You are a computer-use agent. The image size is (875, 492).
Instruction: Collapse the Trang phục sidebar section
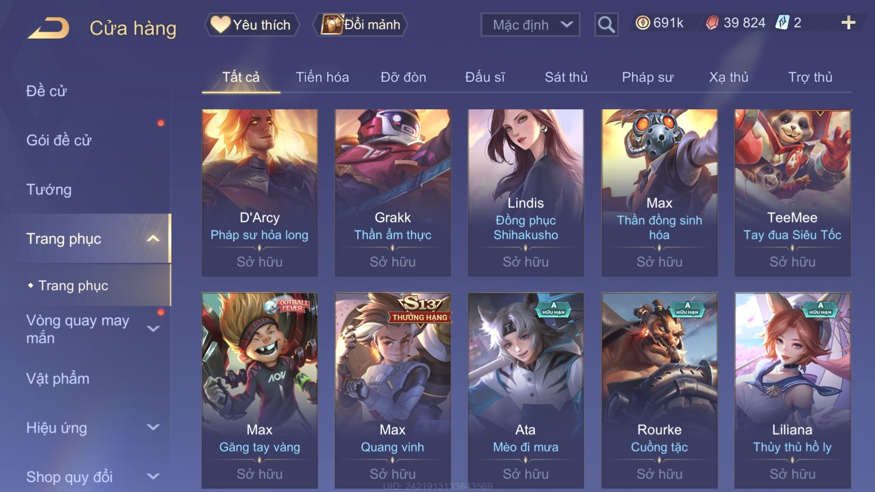pos(153,238)
